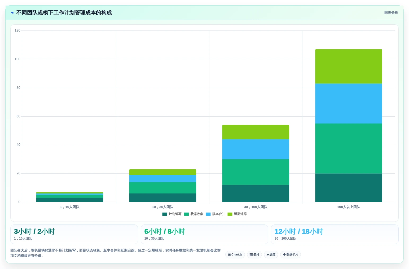Click the green 状态收集 segment of the 30，100人团队 bar
Viewport: 409px width, 269px height.
256,172
